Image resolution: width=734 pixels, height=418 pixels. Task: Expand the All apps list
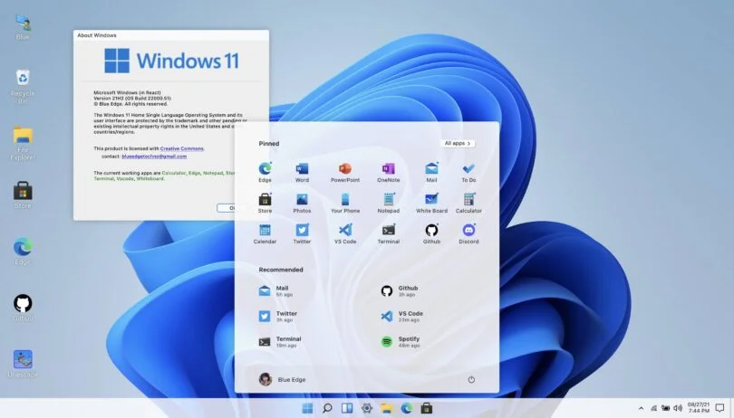pyautogui.click(x=458, y=144)
